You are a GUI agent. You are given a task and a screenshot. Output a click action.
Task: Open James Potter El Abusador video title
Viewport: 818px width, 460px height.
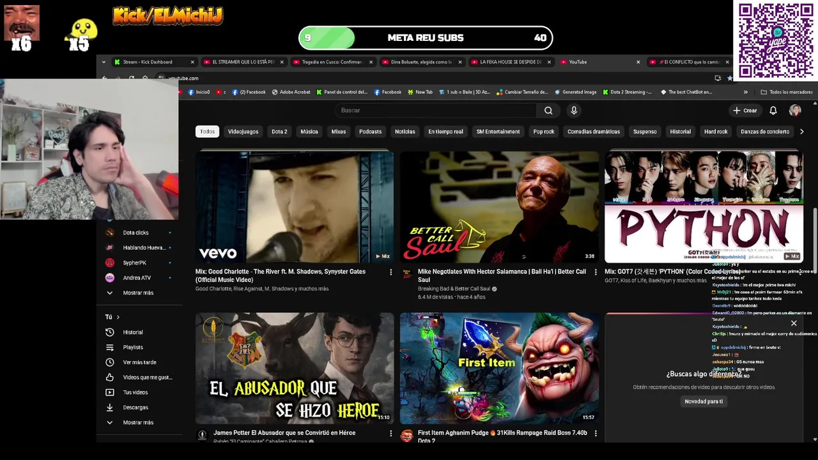284,433
